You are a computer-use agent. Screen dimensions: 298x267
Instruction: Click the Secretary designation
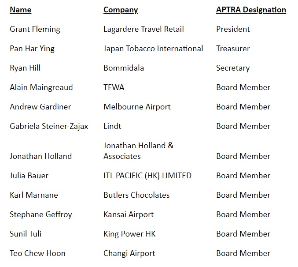point(233,68)
